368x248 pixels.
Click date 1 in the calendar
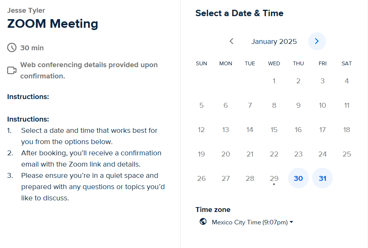pyautogui.click(x=274, y=81)
